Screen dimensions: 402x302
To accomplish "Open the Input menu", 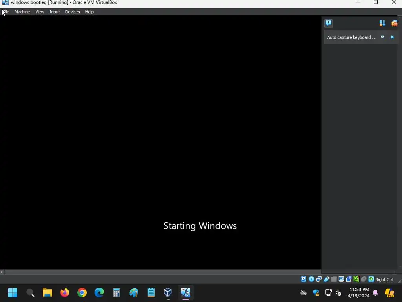I will pos(55,12).
